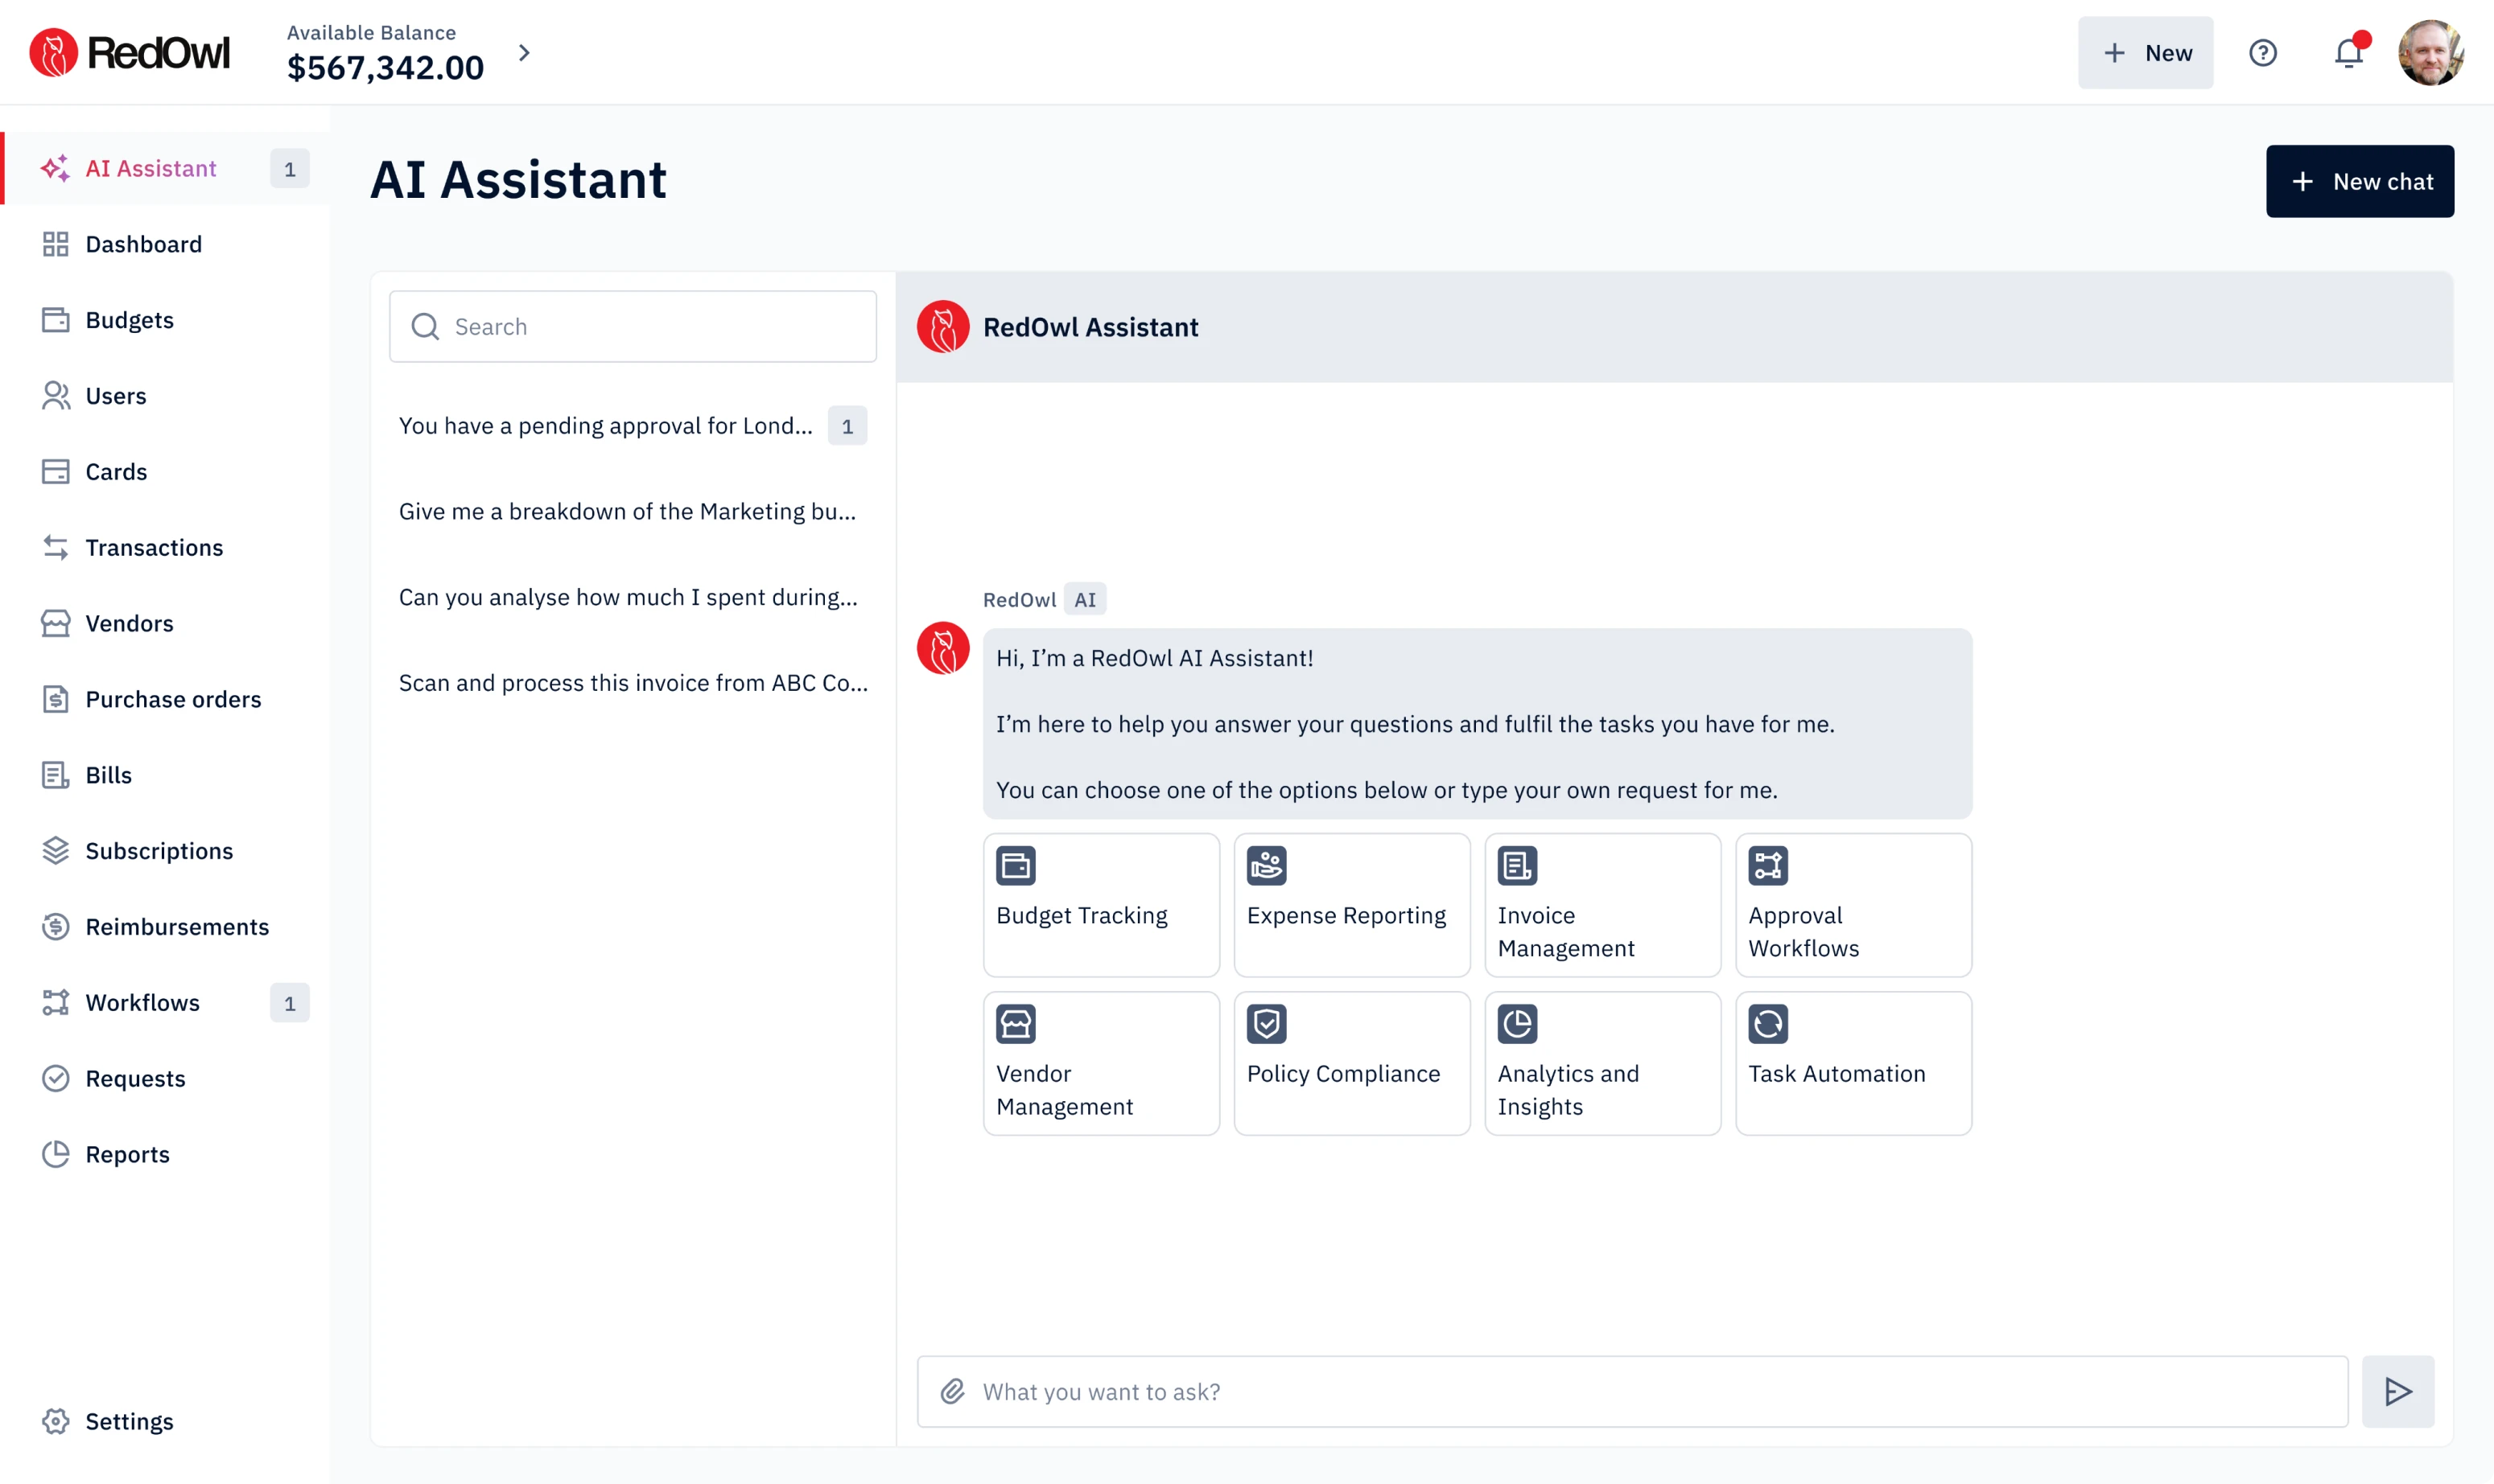Click inside the chat search field

pos(631,326)
